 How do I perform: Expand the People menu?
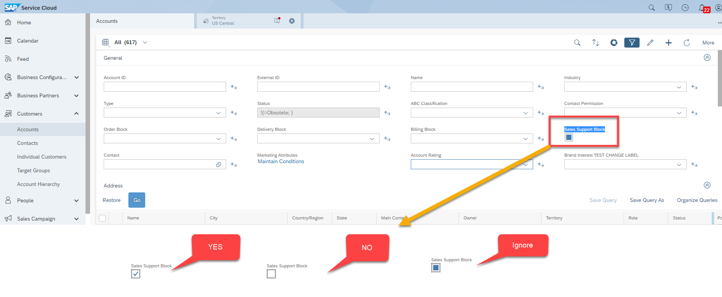pos(76,200)
